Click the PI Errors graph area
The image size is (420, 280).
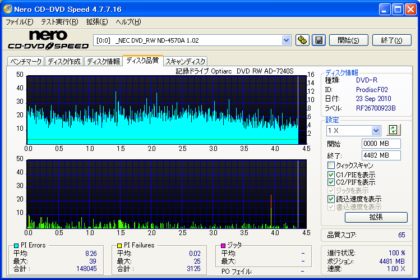167,110
